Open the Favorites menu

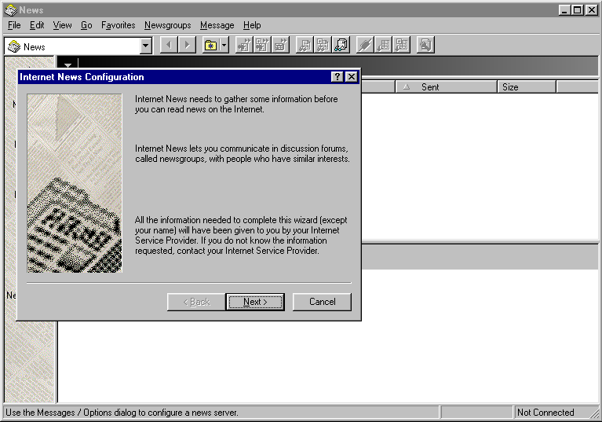pos(119,25)
